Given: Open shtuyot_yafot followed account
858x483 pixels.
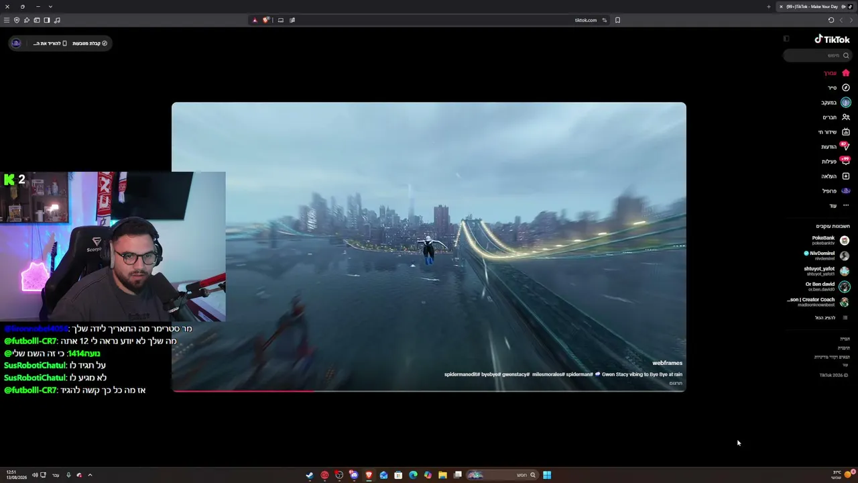Looking at the screenshot, I should pyautogui.click(x=826, y=271).
